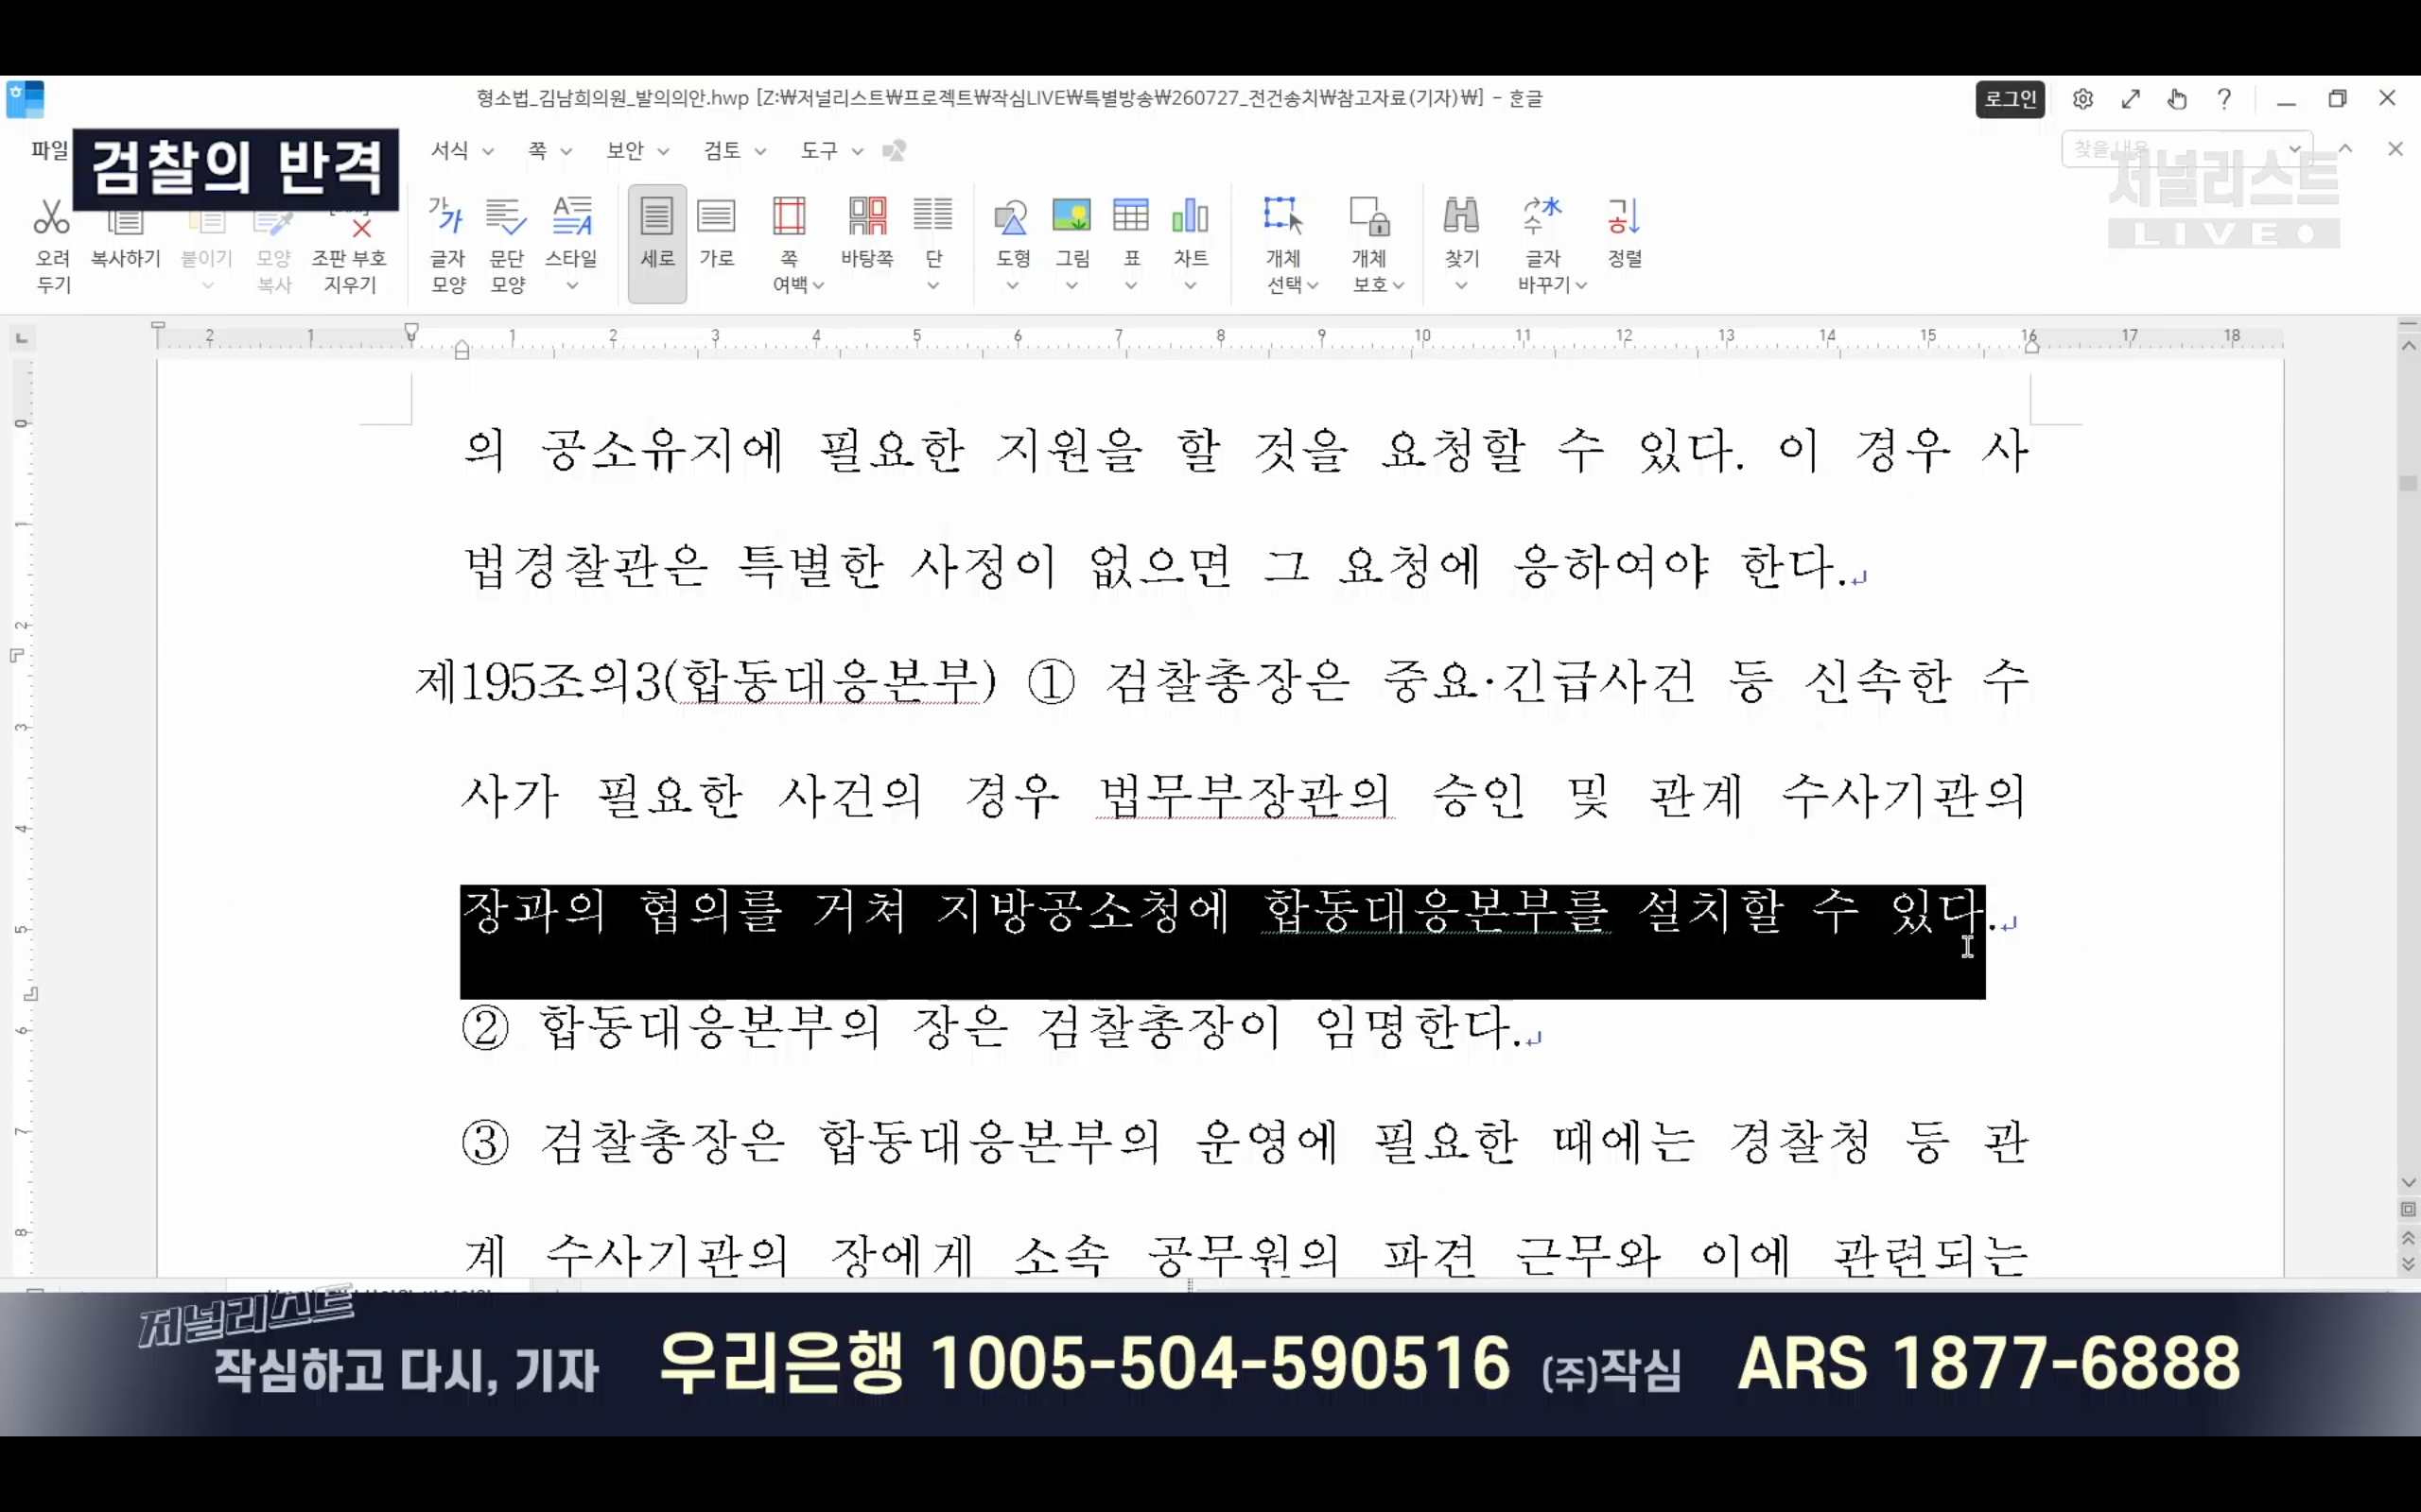Open help question mark icon

point(2224,99)
